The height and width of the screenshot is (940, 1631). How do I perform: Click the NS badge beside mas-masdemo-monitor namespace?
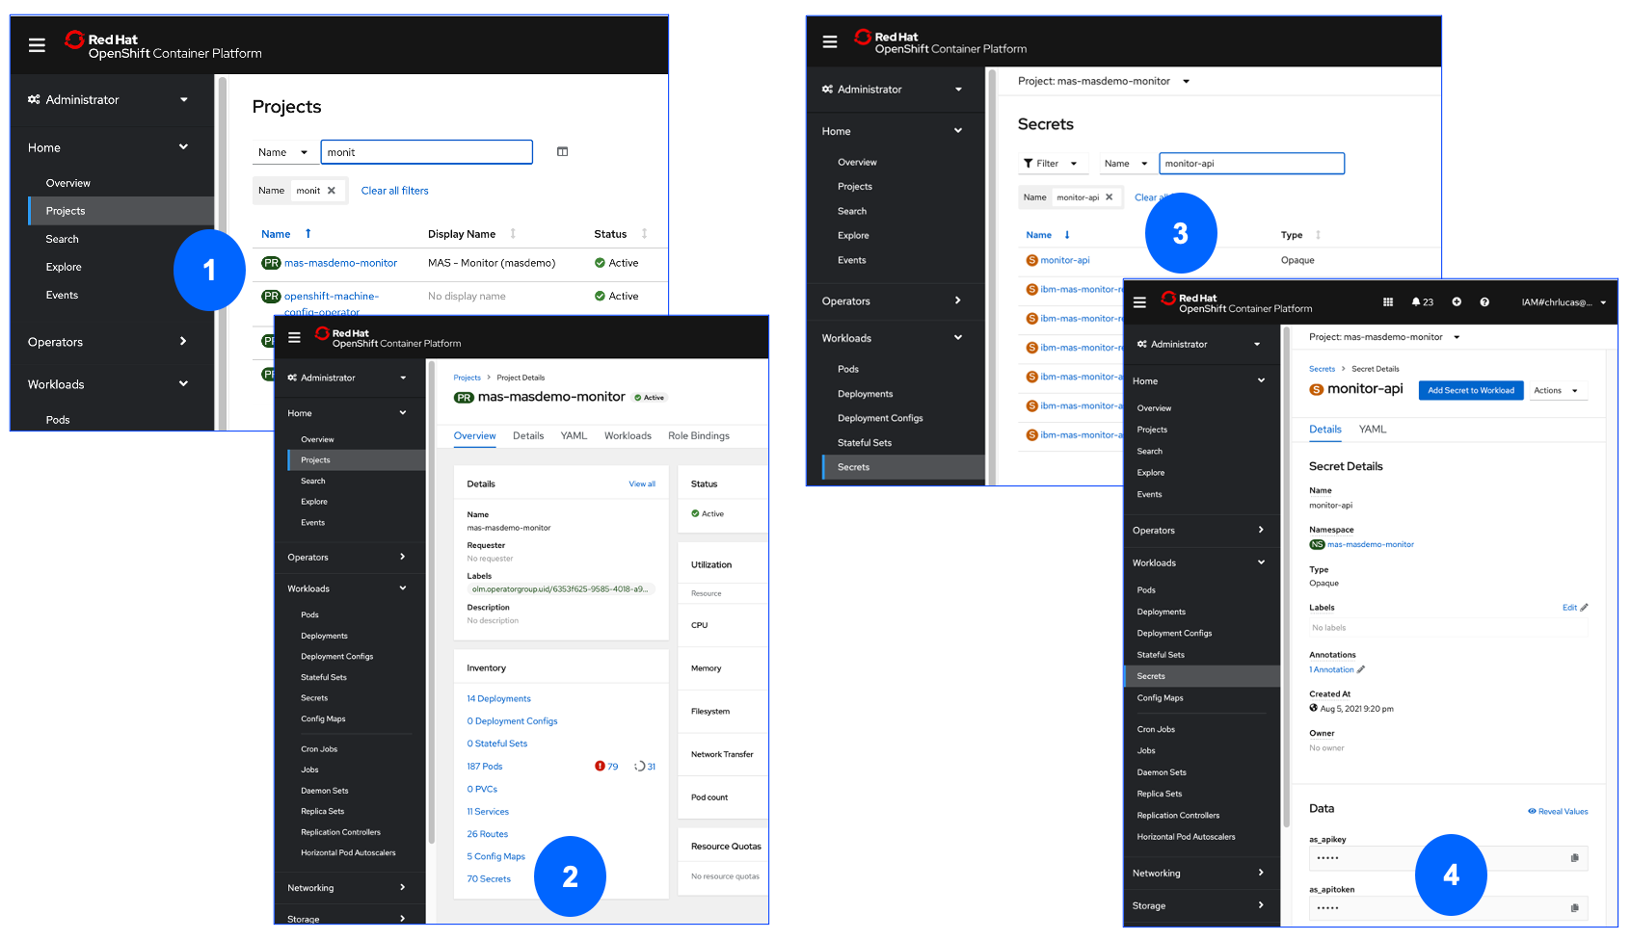1317,545
